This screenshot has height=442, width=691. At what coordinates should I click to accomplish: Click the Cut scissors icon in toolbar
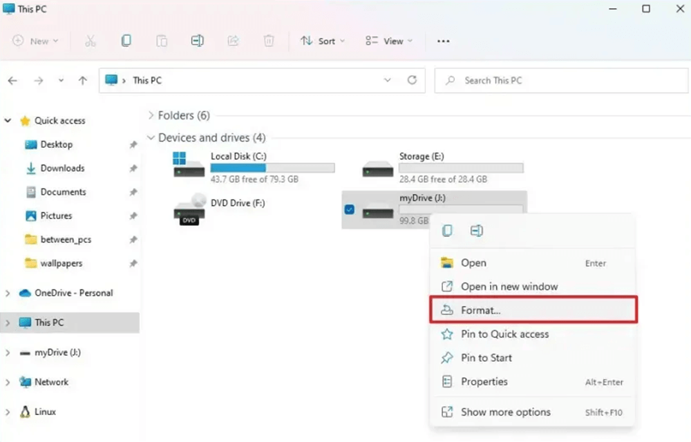click(91, 41)
